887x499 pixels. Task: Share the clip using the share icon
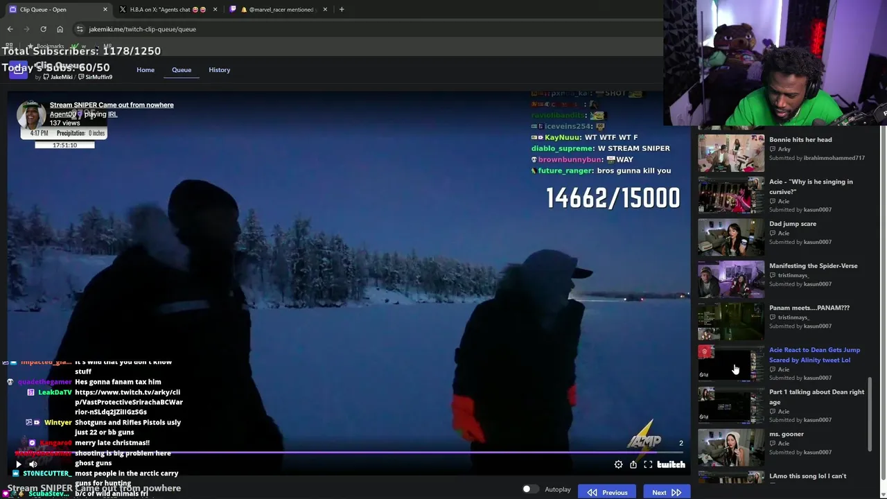pos(633,465)
